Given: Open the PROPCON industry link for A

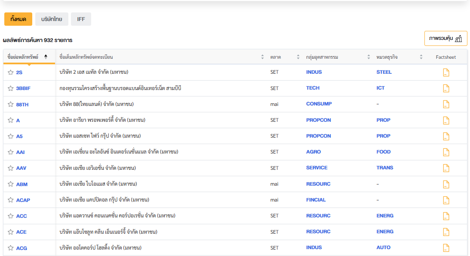Looking at the screenshot, I should [x=318, y=120].
